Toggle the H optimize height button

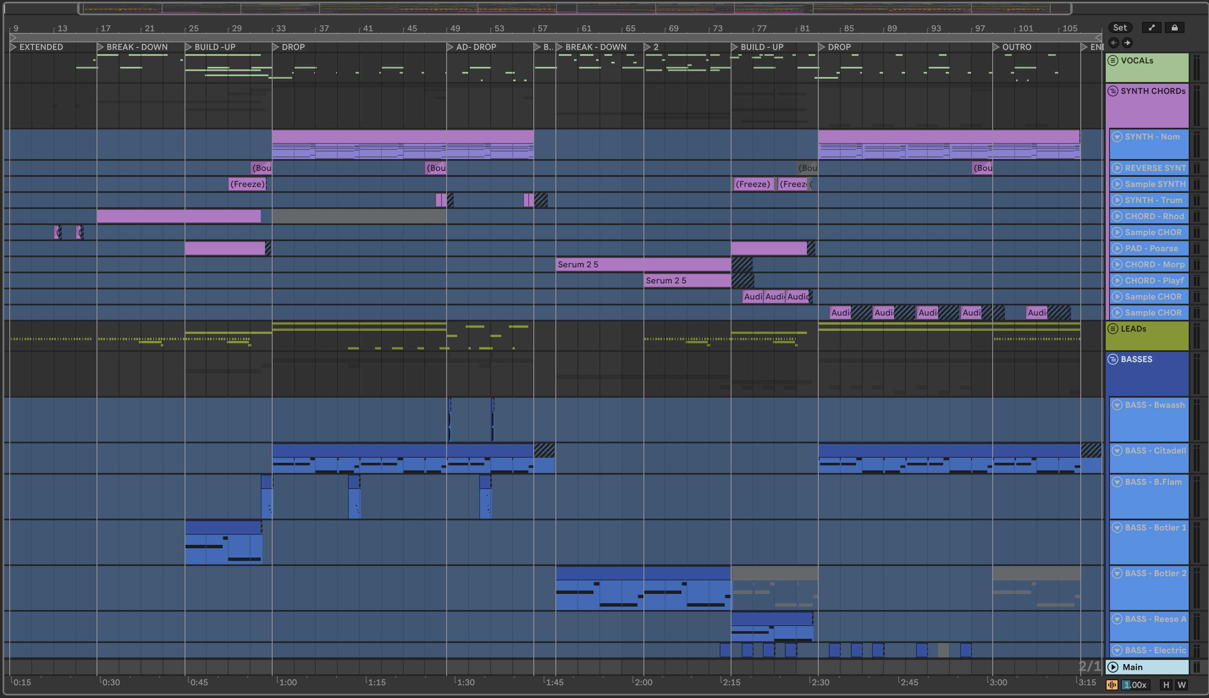coord(1166,684)
